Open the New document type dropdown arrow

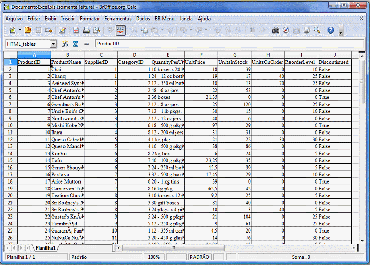pyautogui.click(x=20, y=30)
